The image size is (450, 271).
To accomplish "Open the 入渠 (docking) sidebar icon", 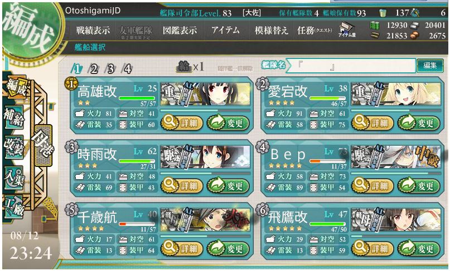I will 13,178.
